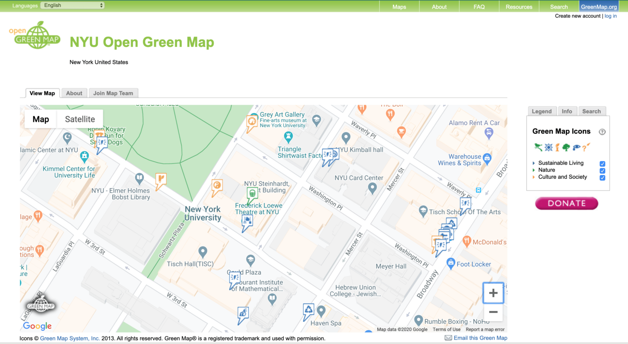Click the pink DONATE button

567,203
